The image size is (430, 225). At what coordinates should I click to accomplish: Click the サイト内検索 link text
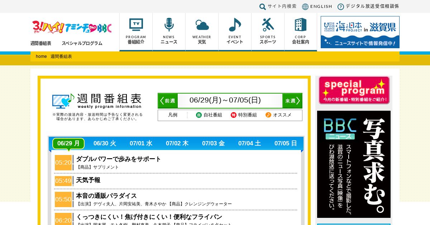[282, 6]
